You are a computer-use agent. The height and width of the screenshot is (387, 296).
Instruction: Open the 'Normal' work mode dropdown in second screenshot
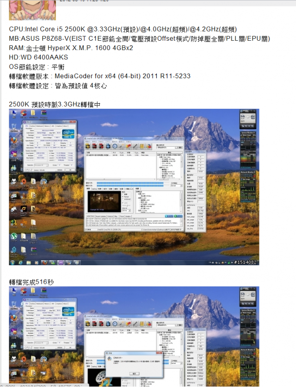(177, 363)
